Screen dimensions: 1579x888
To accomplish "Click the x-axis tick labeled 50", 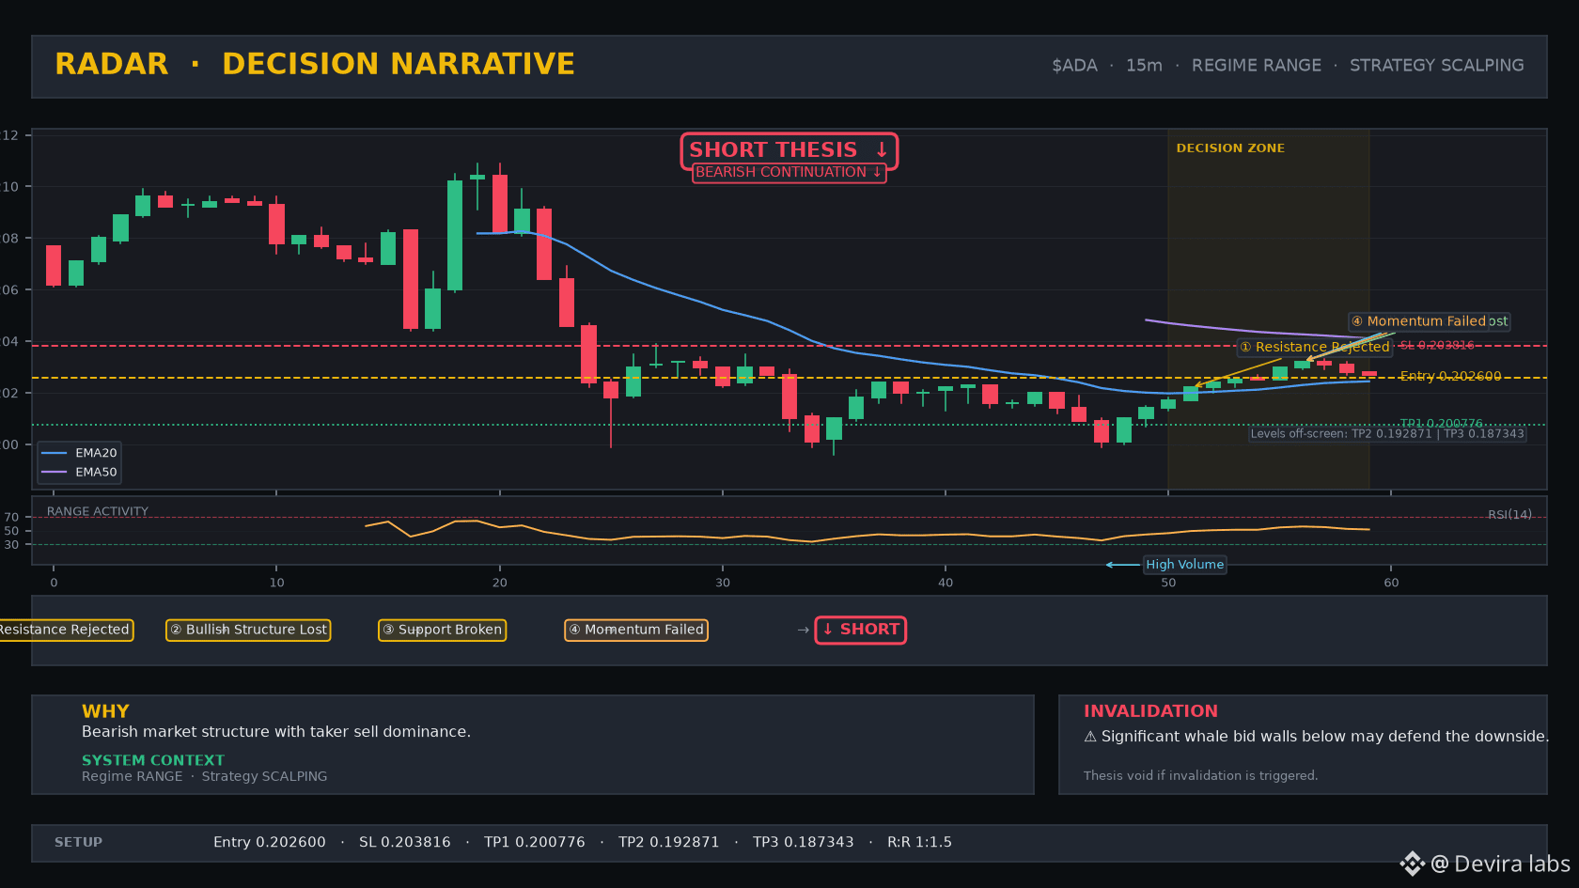I will (x=1168, y=583).
